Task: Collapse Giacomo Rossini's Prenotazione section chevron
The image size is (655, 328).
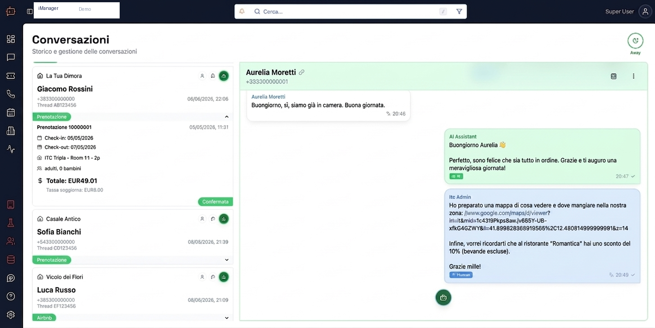Action: coord(226,117)
